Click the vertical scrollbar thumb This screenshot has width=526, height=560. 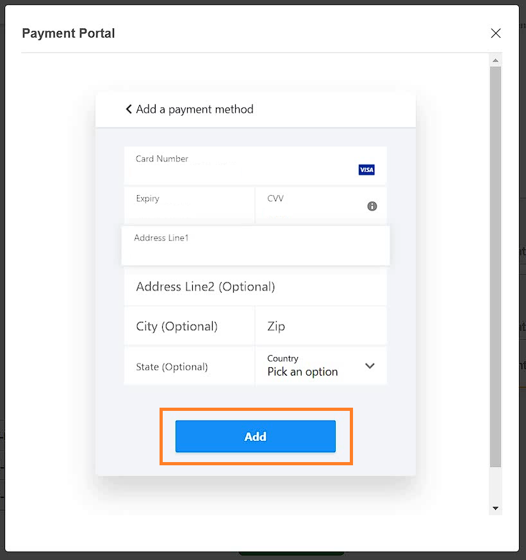click(495, 266)
